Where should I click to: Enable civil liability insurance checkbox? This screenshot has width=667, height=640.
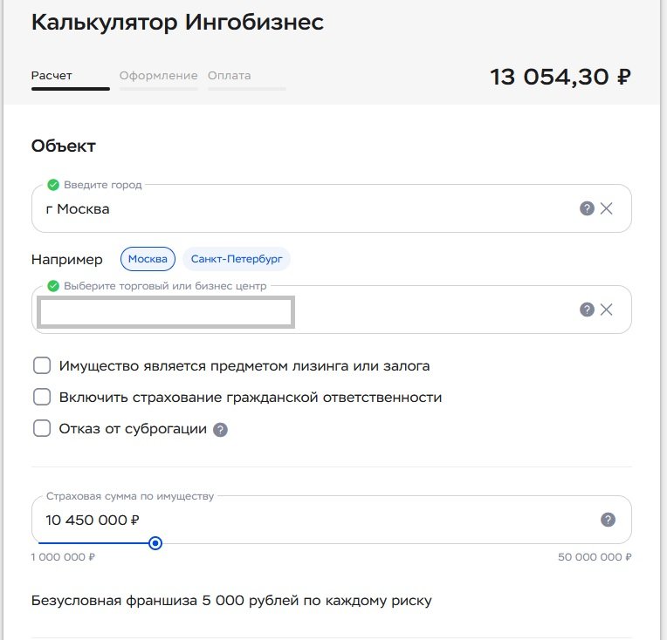(x=42, y=398)
